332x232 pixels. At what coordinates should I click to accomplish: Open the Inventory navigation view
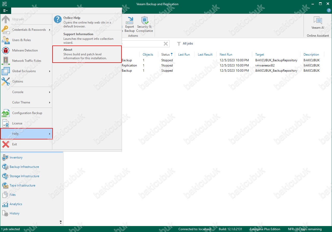point(32,158)
